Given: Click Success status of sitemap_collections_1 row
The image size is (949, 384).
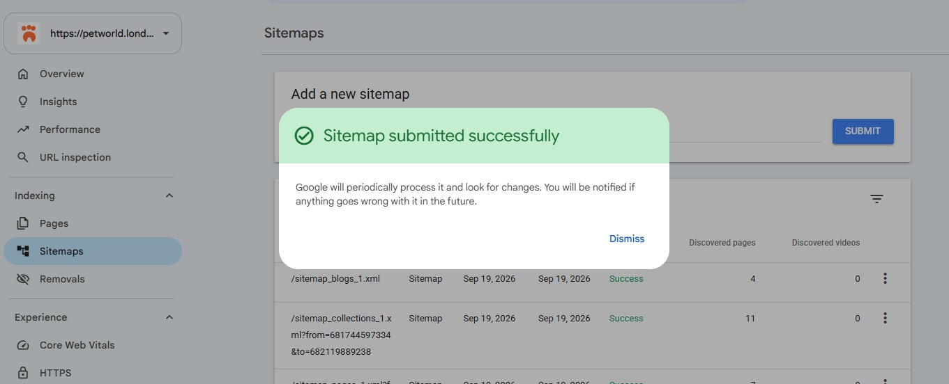Looking at the screenshot, I should point(626,319).
